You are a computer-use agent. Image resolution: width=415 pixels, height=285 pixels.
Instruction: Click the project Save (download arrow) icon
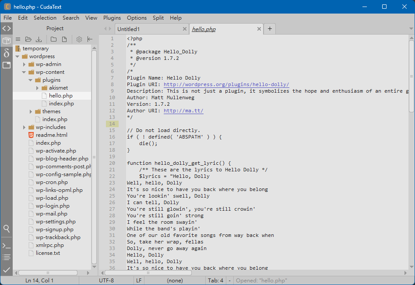pyautogui.click(x=39, y=39)
